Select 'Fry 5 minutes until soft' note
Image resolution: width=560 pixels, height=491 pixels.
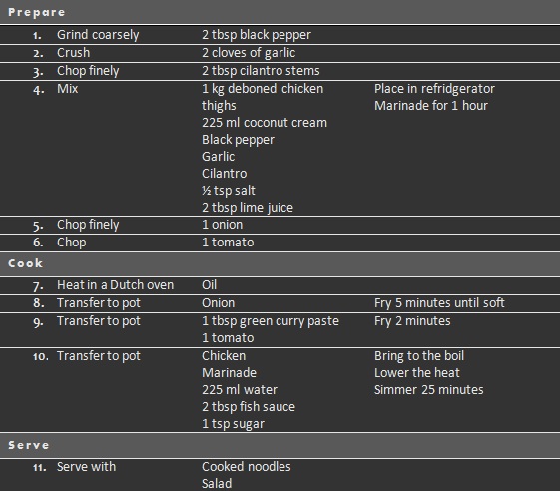pyautogui.click(x=439, y=303)
